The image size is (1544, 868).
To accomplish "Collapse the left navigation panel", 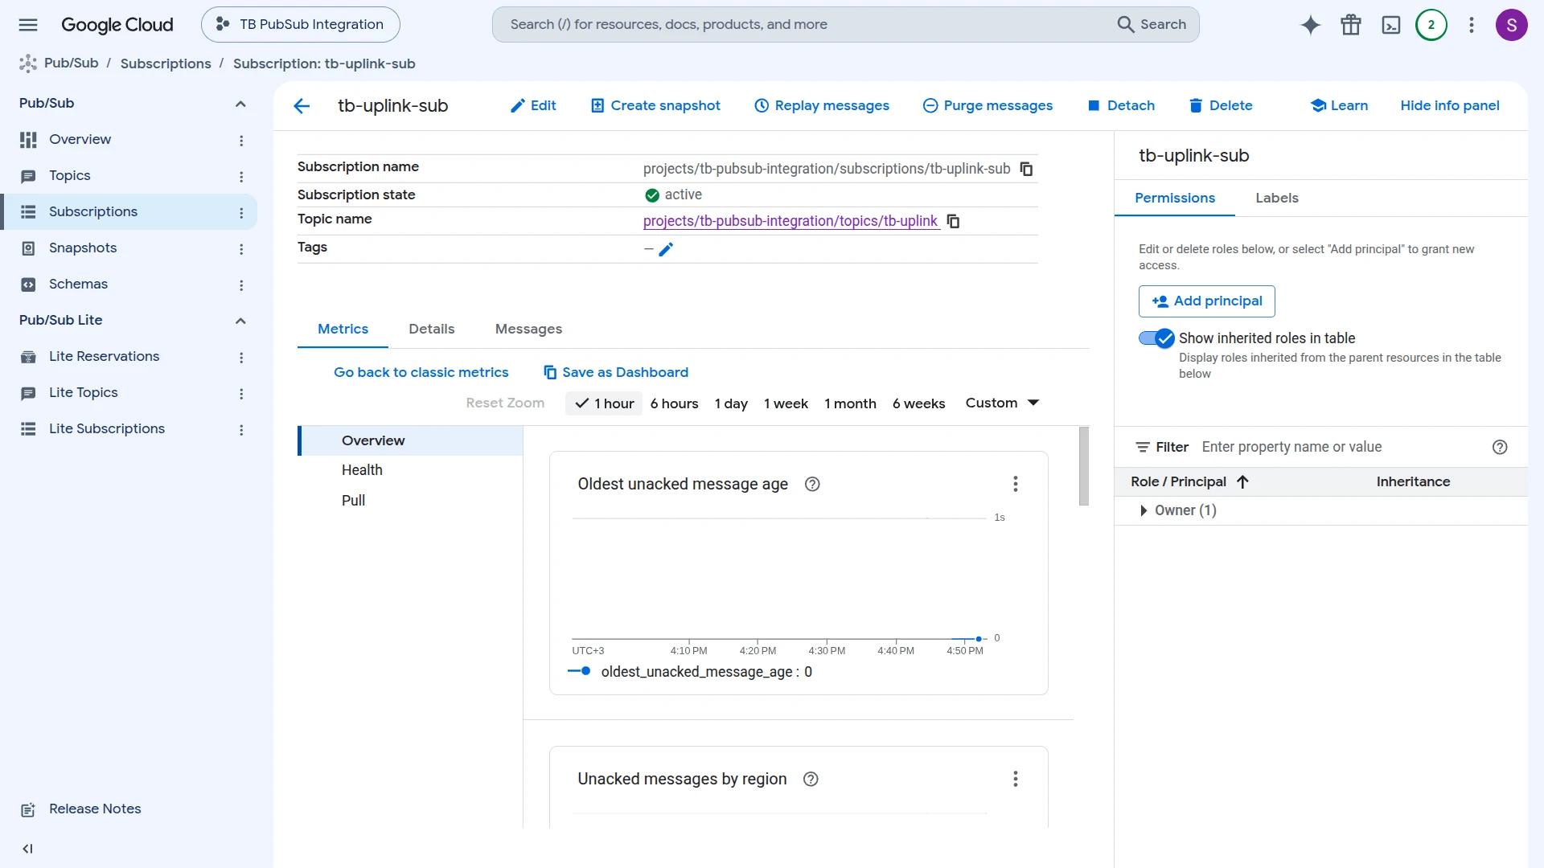I will 28,849.
